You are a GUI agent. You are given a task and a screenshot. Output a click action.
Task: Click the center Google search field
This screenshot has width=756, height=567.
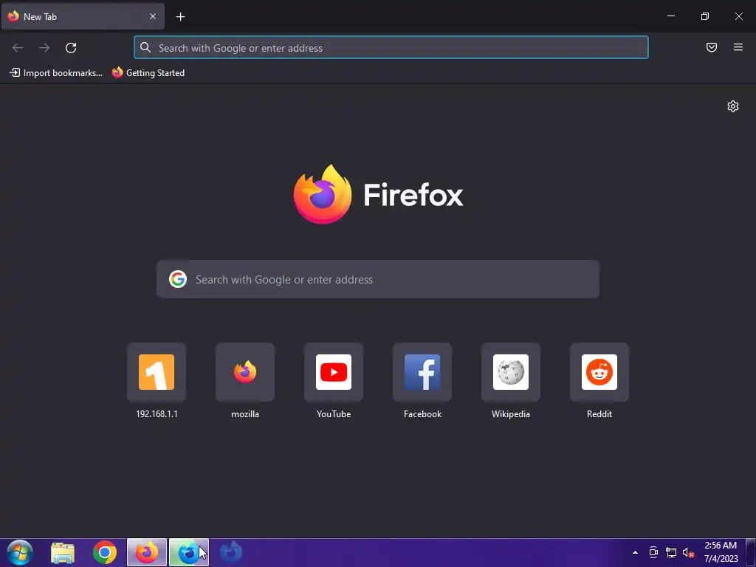pos(378,279)
